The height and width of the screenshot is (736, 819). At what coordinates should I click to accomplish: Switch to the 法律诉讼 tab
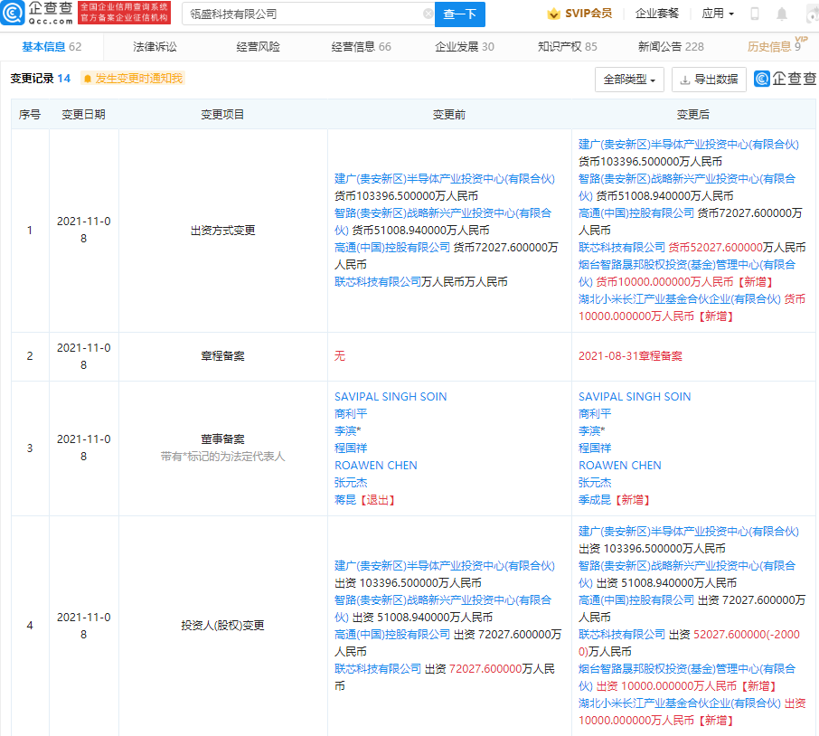click(x=155, y=47)
